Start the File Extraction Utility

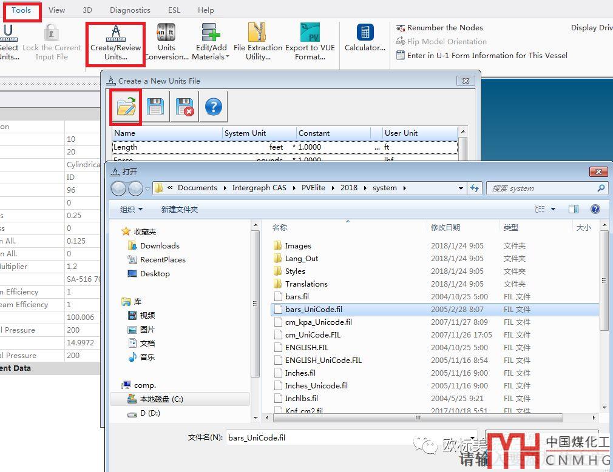point(257,42)
